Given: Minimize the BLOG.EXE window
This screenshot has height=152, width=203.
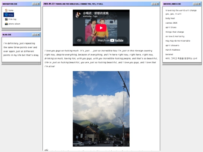Looking at the screenshot, I should click(33, 35).
